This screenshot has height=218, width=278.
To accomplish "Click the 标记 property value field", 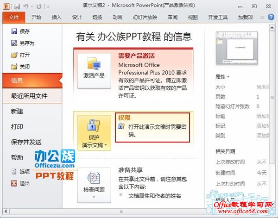I will (263, 126).
